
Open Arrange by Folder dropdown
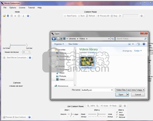pos(138,51)
